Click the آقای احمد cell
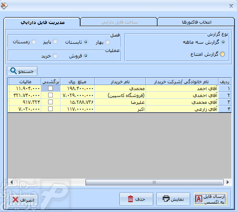This screenshot has height=212, width=237. point(182,88)
